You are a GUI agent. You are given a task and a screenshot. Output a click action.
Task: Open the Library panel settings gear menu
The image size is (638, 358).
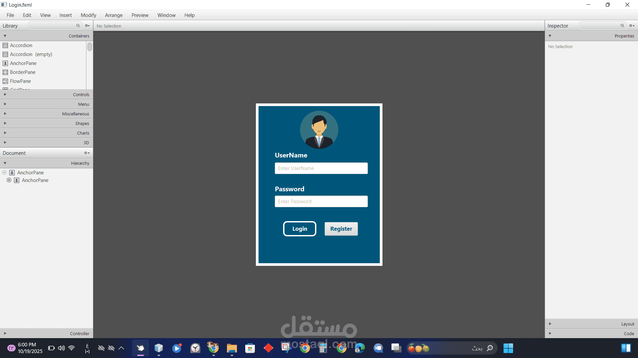[x=87, y=26]
